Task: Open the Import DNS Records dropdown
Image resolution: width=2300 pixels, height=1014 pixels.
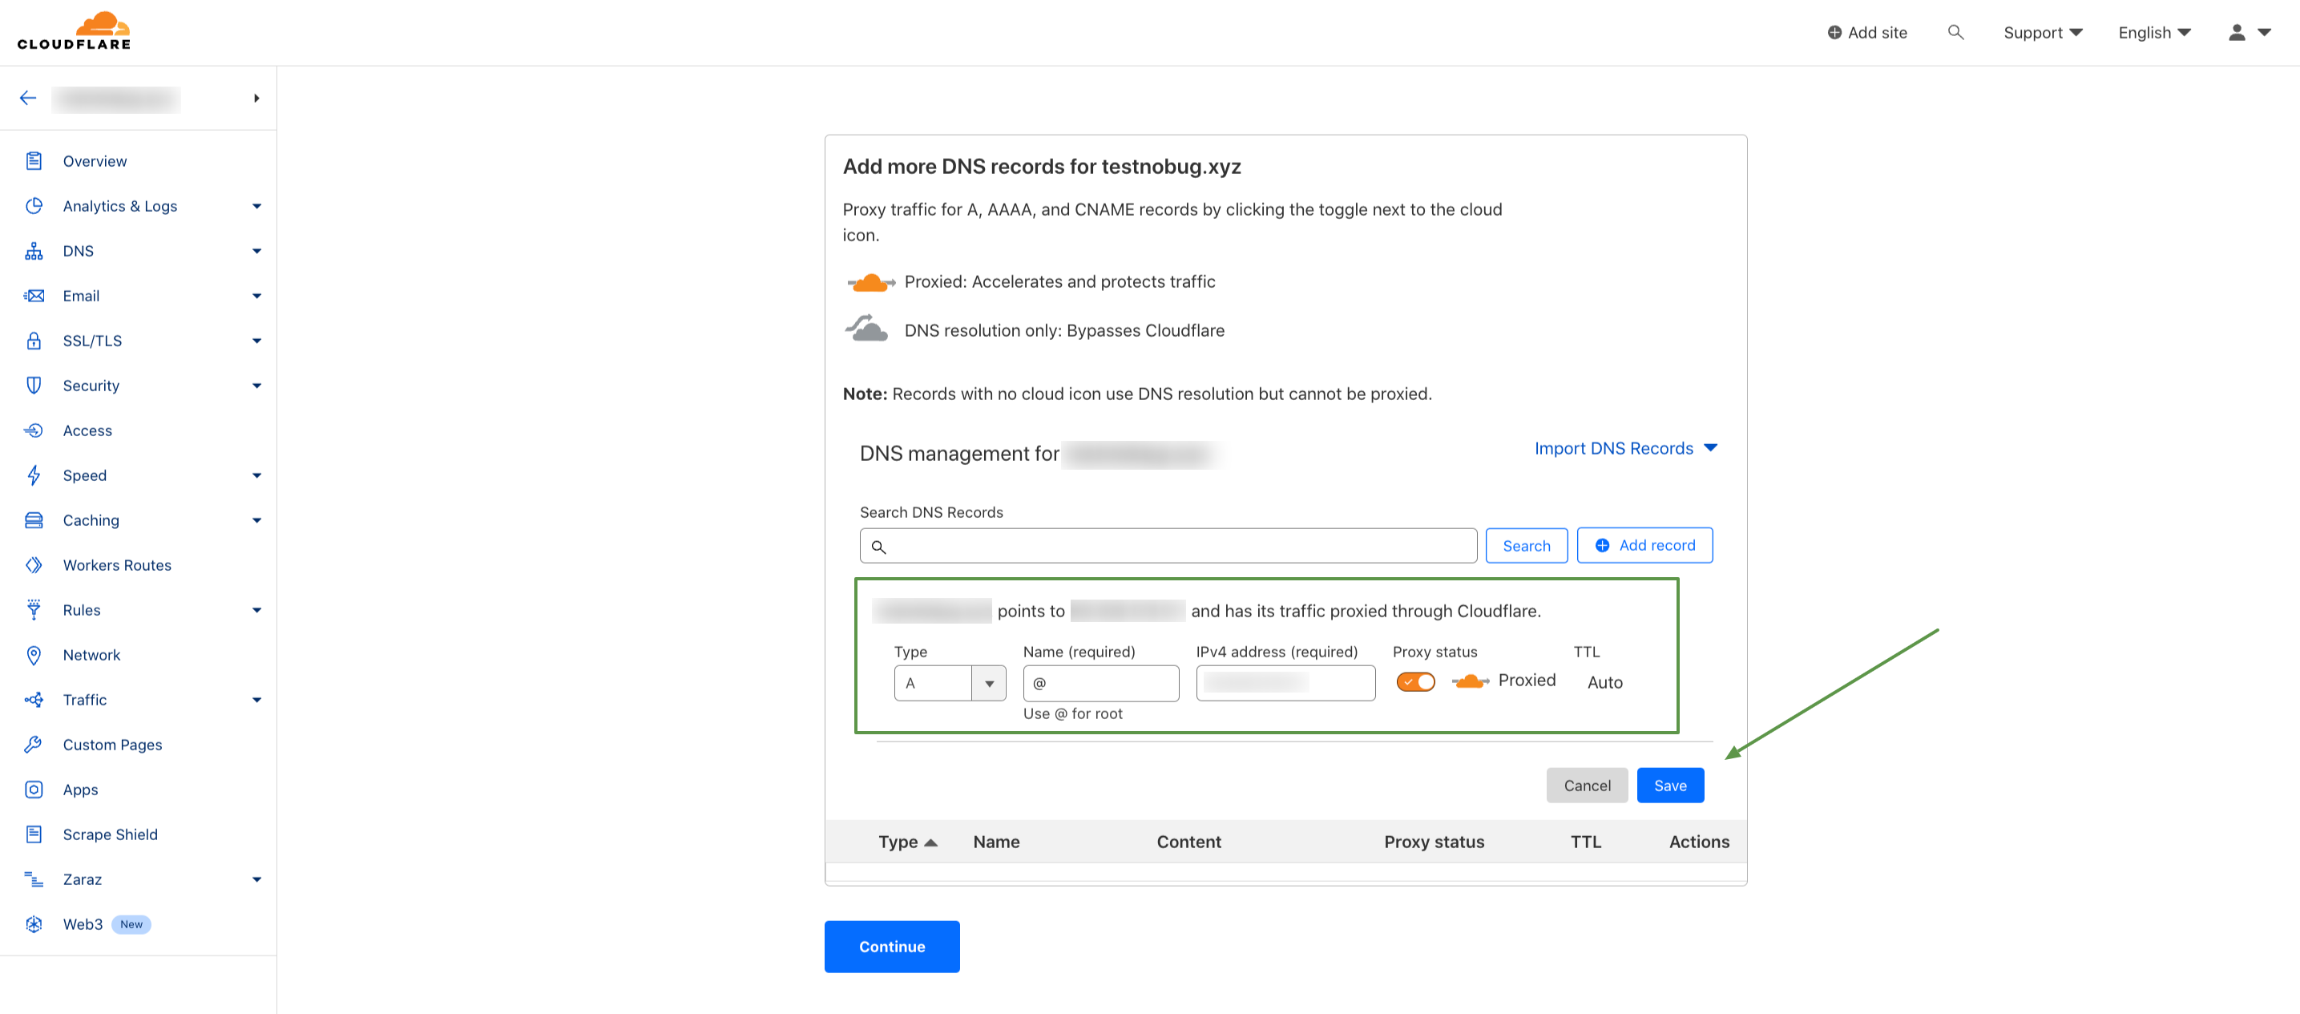Action: point(1626,448)
